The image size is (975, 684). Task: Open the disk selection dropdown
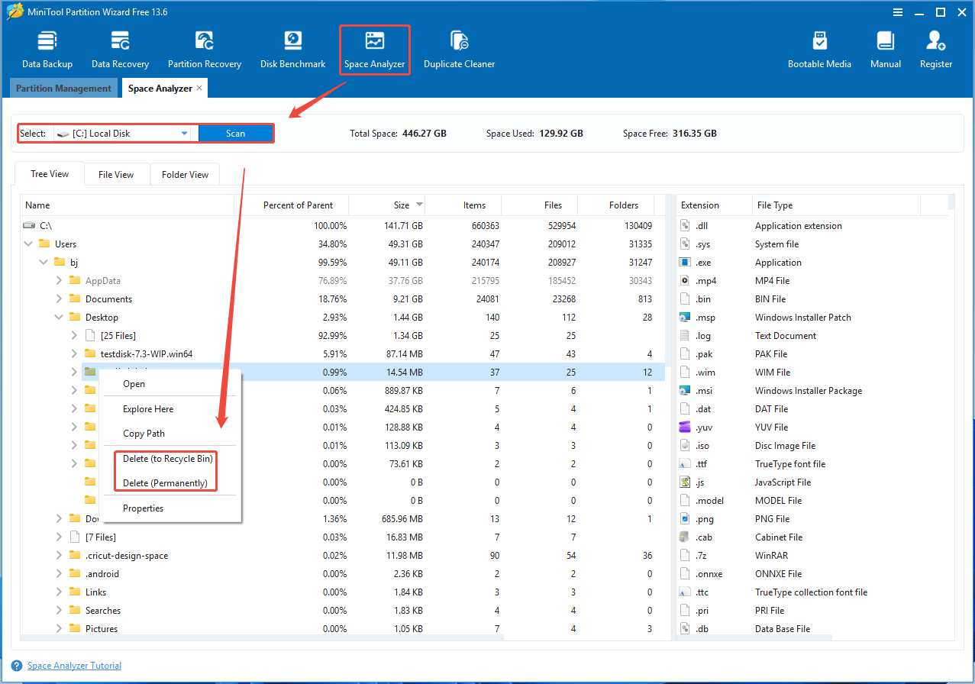tap(183, 133)
